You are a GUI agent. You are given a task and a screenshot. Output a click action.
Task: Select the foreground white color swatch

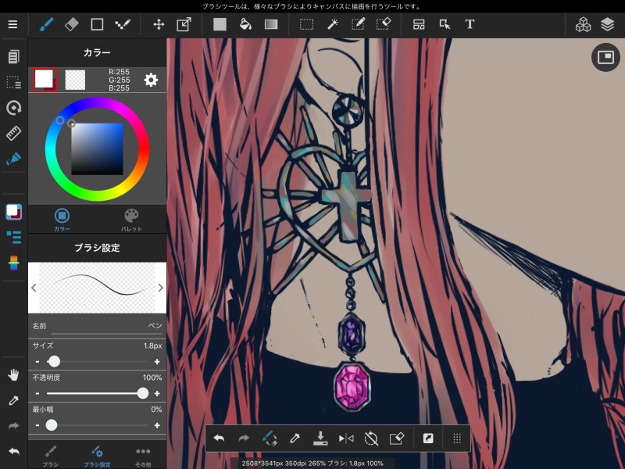click(x=45, y=80)
